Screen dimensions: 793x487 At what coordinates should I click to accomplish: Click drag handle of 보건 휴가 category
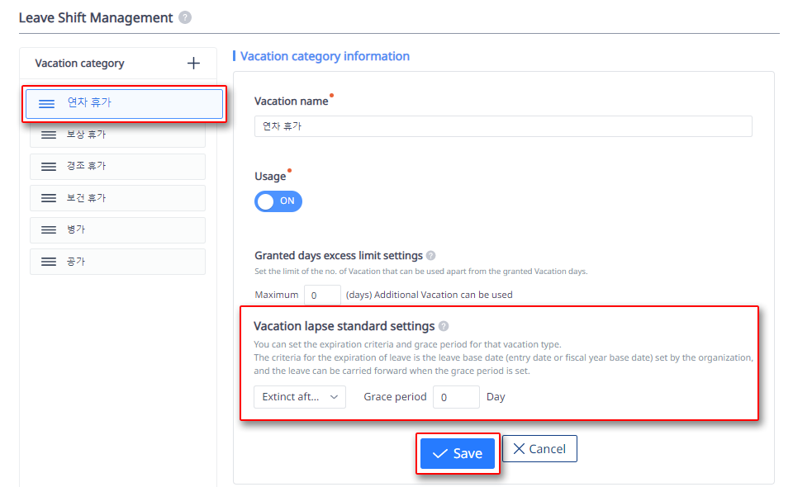point(49,198)
